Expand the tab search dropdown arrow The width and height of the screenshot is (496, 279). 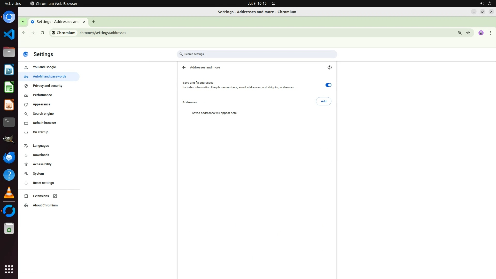coord(23,22)
